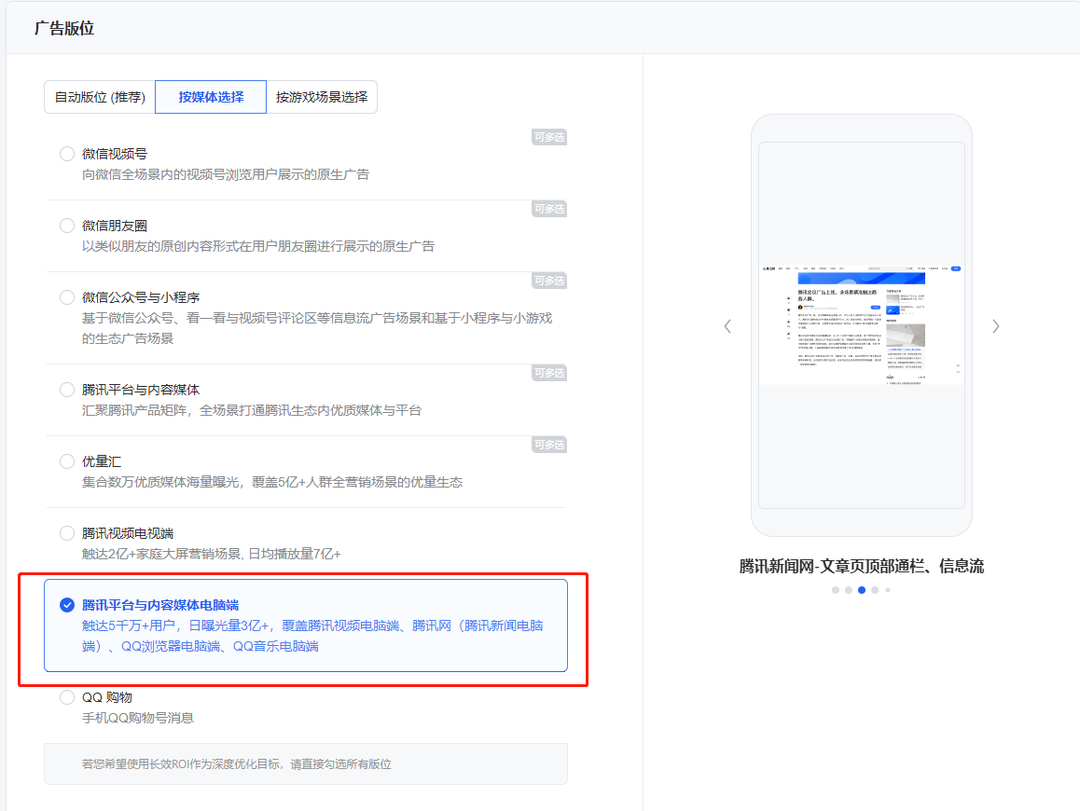
Task: Click description 向微信全场景内的视频号浏览用户展示的原生广告
Action: point(225,175)
